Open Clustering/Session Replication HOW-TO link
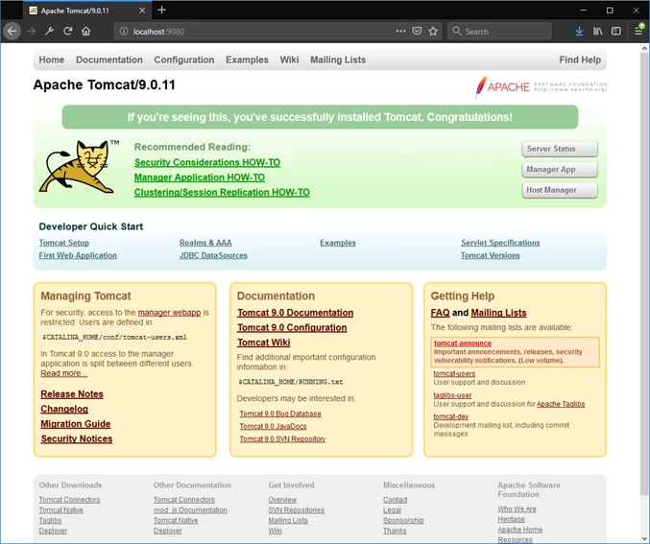Screen dimensions: 650x544 click(x=222, y=192)
